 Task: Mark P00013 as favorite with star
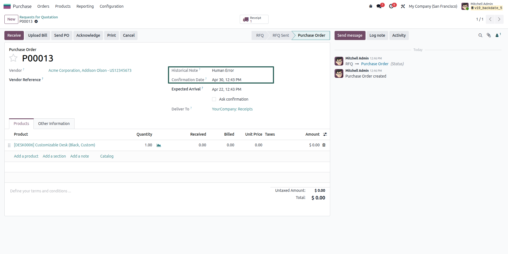13,58
